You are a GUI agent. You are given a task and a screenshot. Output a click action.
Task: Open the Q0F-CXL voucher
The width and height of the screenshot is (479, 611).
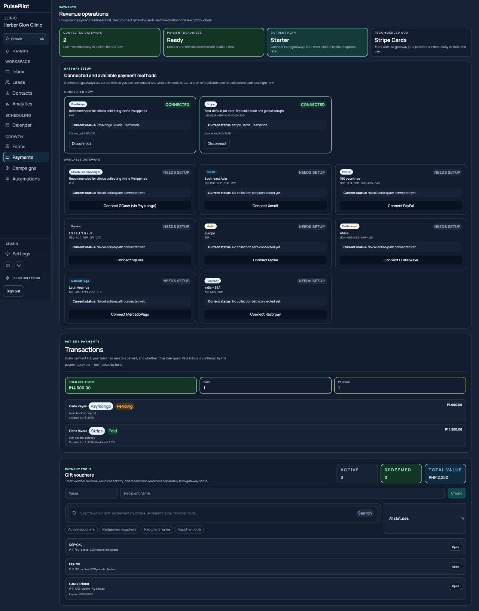[x=455, y=547]
